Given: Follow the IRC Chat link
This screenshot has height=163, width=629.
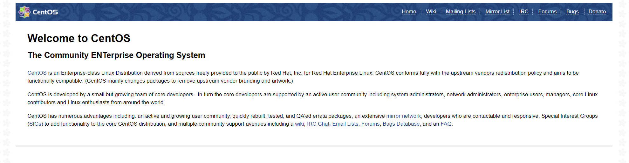Looking at the screenshot, I should [x=318, y=124].
